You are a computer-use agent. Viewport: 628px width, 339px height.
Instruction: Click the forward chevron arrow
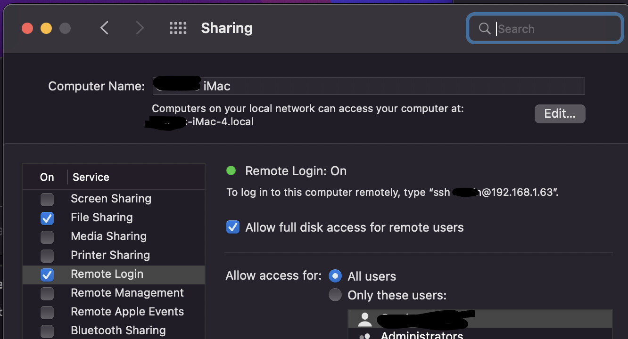[140, 28]
